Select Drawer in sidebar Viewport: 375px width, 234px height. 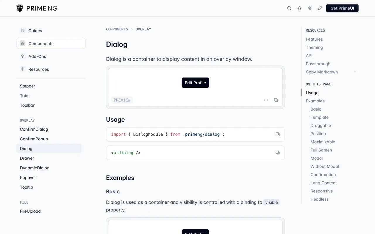pos(27,158)
